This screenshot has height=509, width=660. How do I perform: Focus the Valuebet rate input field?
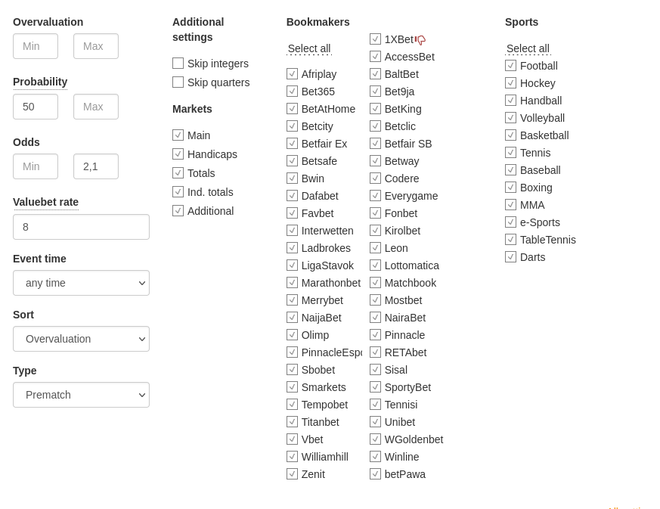click(x=81, y=227)
